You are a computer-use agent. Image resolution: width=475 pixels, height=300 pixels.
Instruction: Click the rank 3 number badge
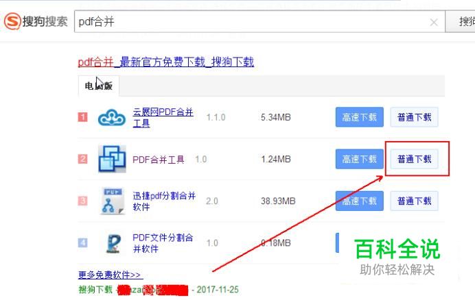pyautogui.click(x=82, y=201)
